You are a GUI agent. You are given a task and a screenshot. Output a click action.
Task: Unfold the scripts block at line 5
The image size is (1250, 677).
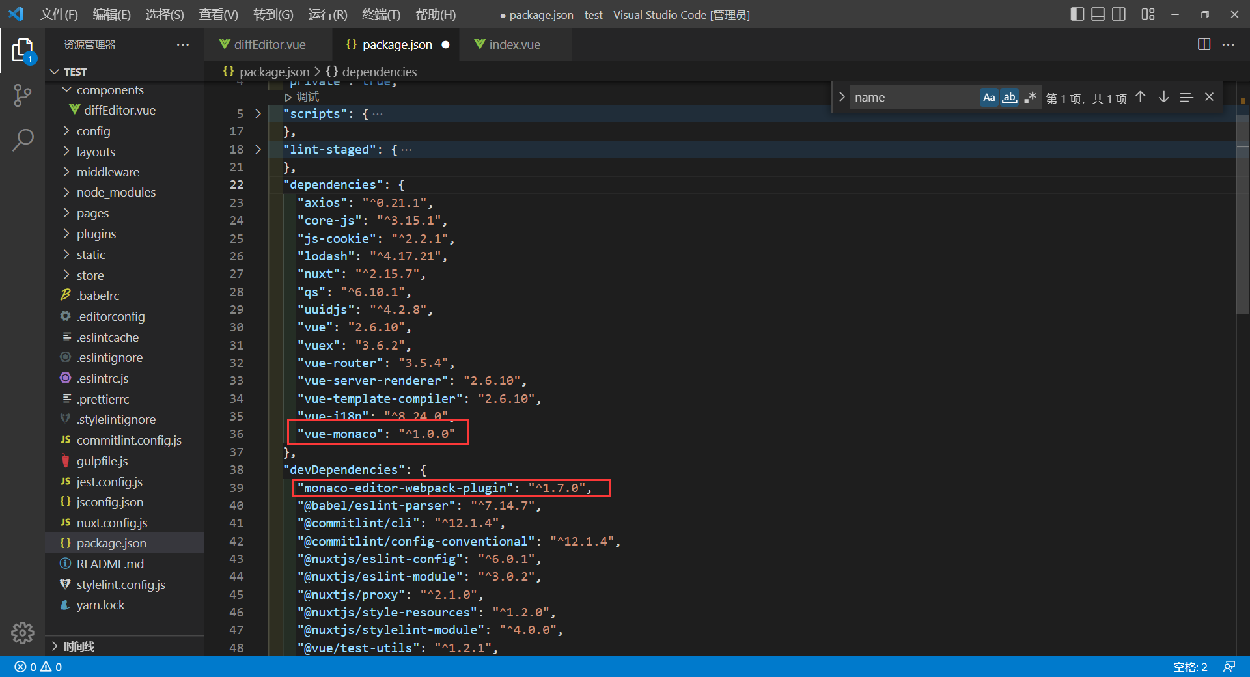point(258,113)
